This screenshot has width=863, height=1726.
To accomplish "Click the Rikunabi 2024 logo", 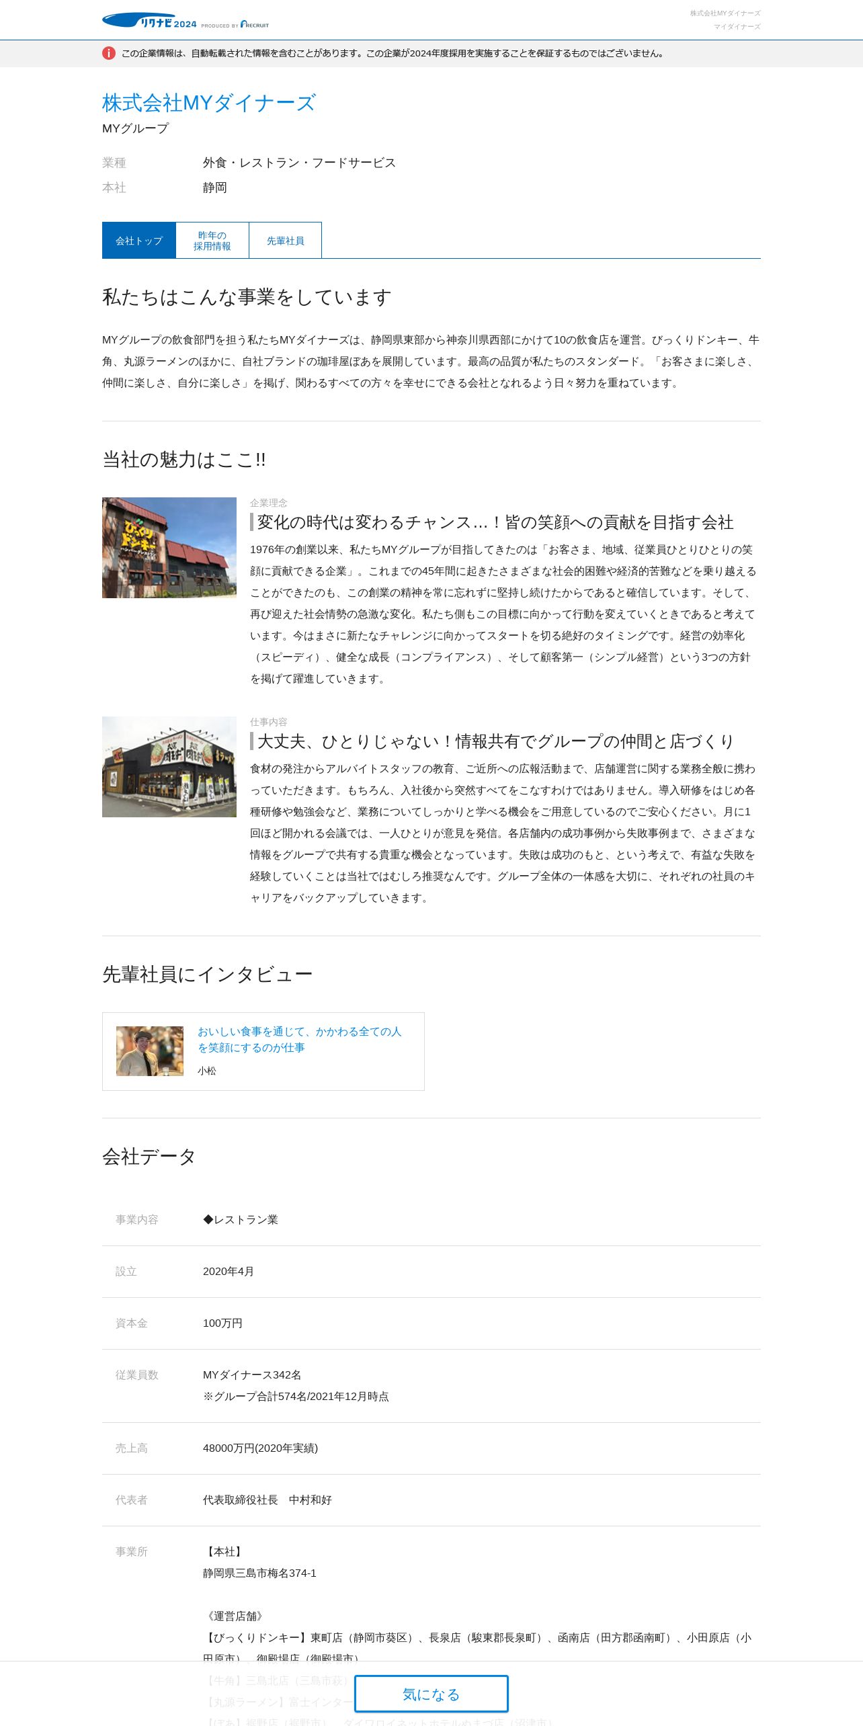I will [x=149, y=21].
